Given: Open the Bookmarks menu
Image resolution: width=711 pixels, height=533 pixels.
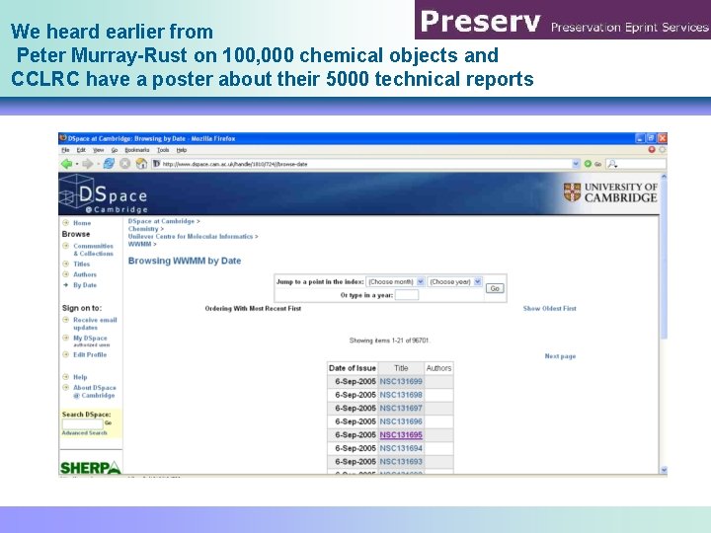Looking at the screenshot, I should (137, 150).
